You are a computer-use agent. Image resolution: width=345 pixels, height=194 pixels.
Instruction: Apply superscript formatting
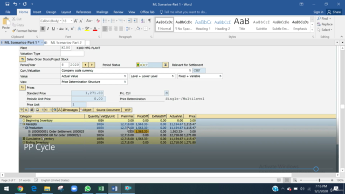click(72, 29)
